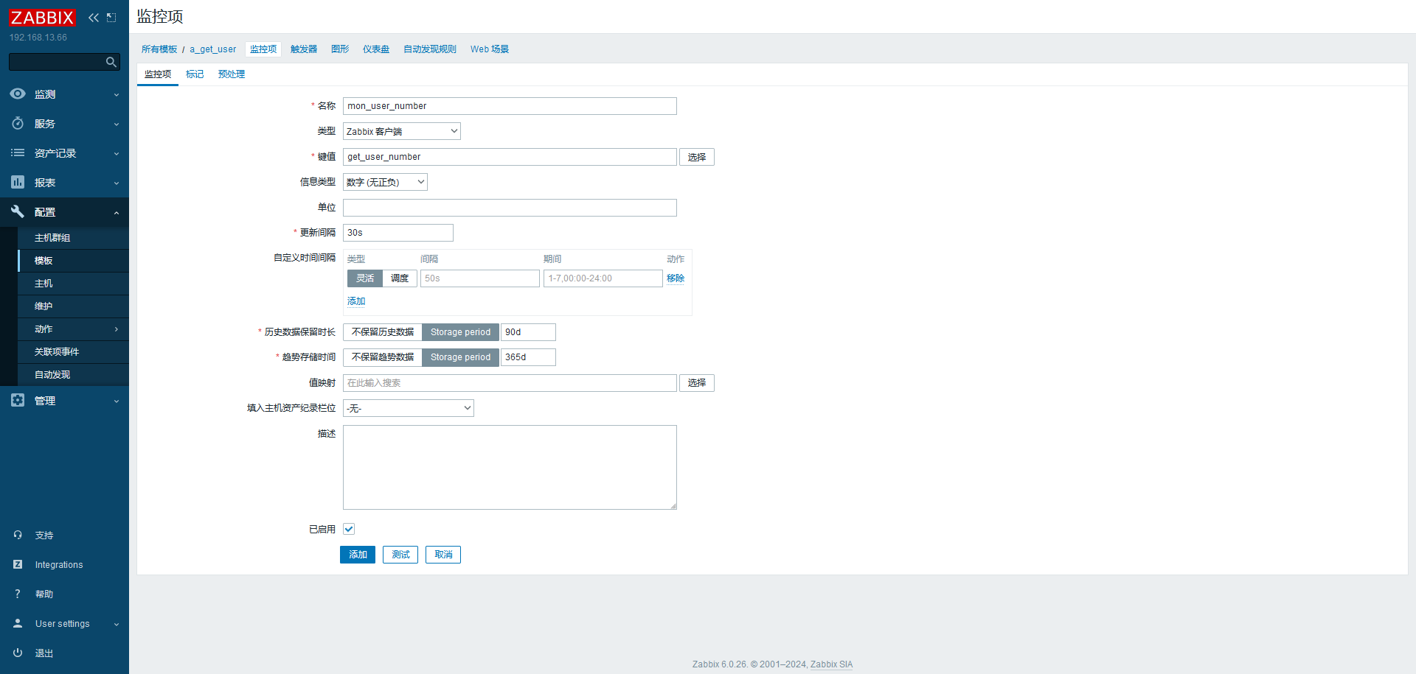Switch to the 预处理 tab
Image resolution: width=1416 pixels, height=674 pixels.
coord(232,74)
